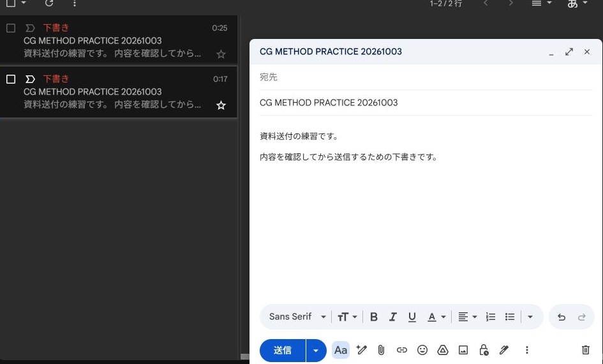Image resolution: width=603 pixels, height=364 pixels.
Task: Expand the compose window to full screen
Action: (569, 52)
